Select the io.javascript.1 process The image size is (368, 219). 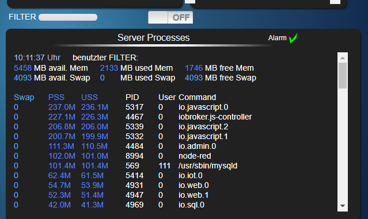pos(121,136)
